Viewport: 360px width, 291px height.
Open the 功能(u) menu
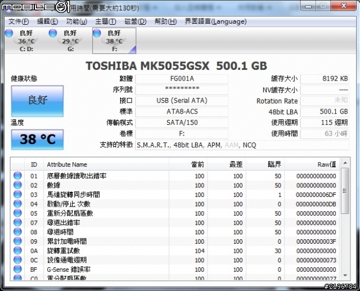[x=76, y=21]
